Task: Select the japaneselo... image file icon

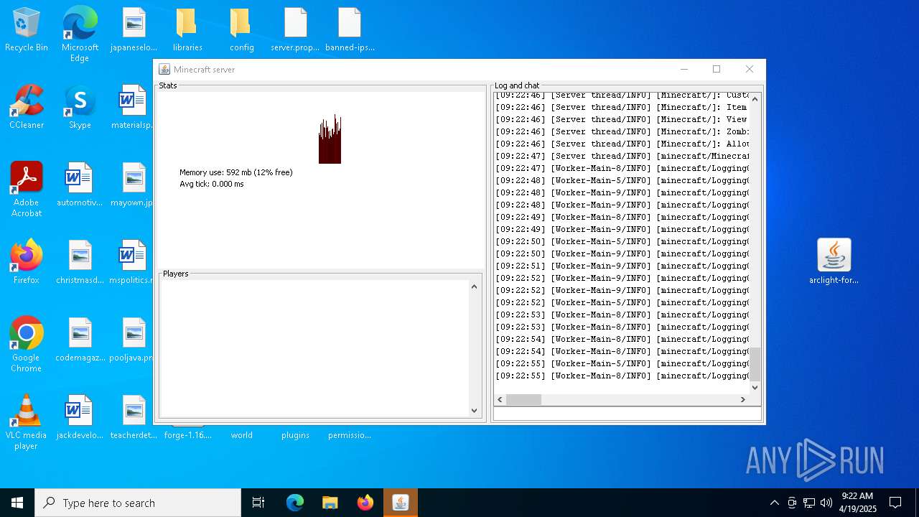Action: [x=134, y=29]
